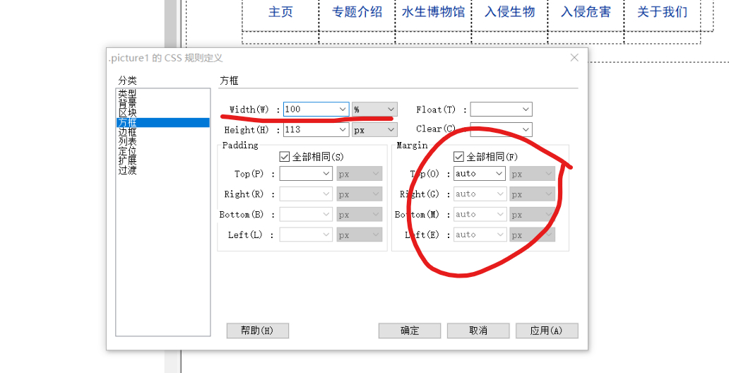Click the Height value field
This screenshot has width=729, height=373.
(316, 130)
